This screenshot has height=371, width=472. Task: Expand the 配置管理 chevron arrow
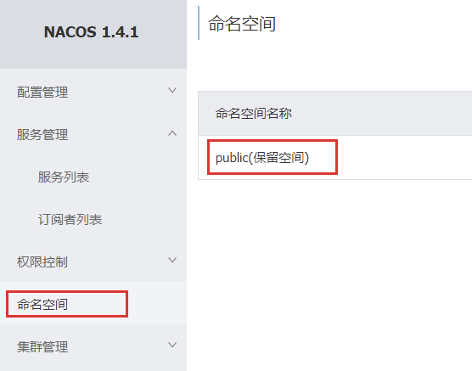[x=172, y=90]
